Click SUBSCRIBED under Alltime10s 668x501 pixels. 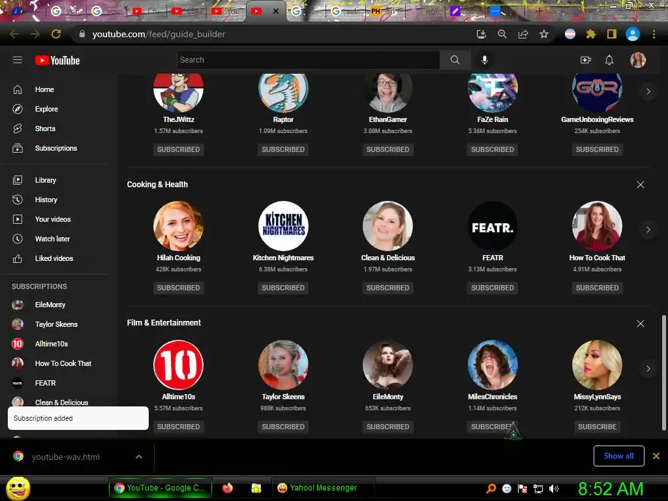[x=179, y=427]
